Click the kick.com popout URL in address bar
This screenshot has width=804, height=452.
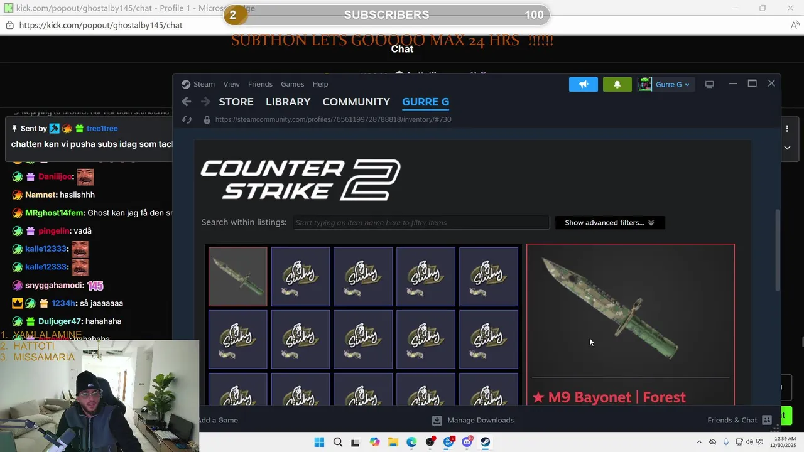(x=100, y=25)
